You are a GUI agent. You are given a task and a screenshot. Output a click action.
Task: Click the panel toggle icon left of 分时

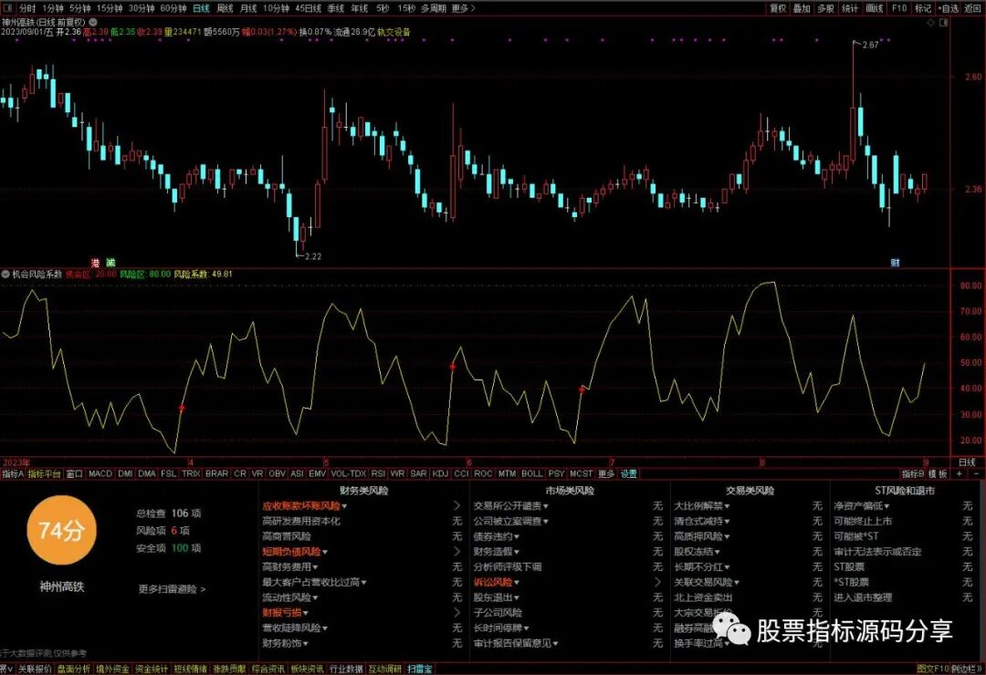(7, 8)
